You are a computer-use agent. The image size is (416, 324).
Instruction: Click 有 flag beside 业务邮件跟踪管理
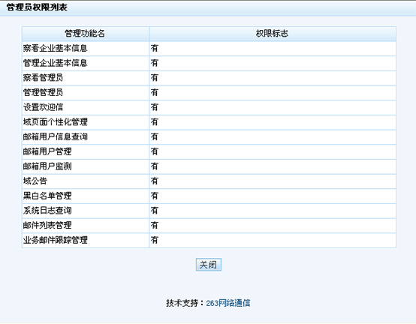155,240
